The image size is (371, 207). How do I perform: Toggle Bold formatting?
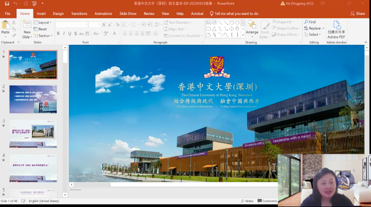[58, 34]
